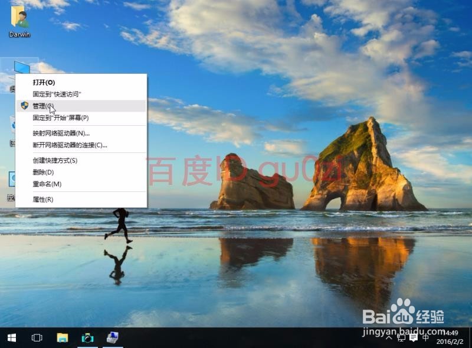Open Task View from the taskbar
472x348 pixels.
37,338
